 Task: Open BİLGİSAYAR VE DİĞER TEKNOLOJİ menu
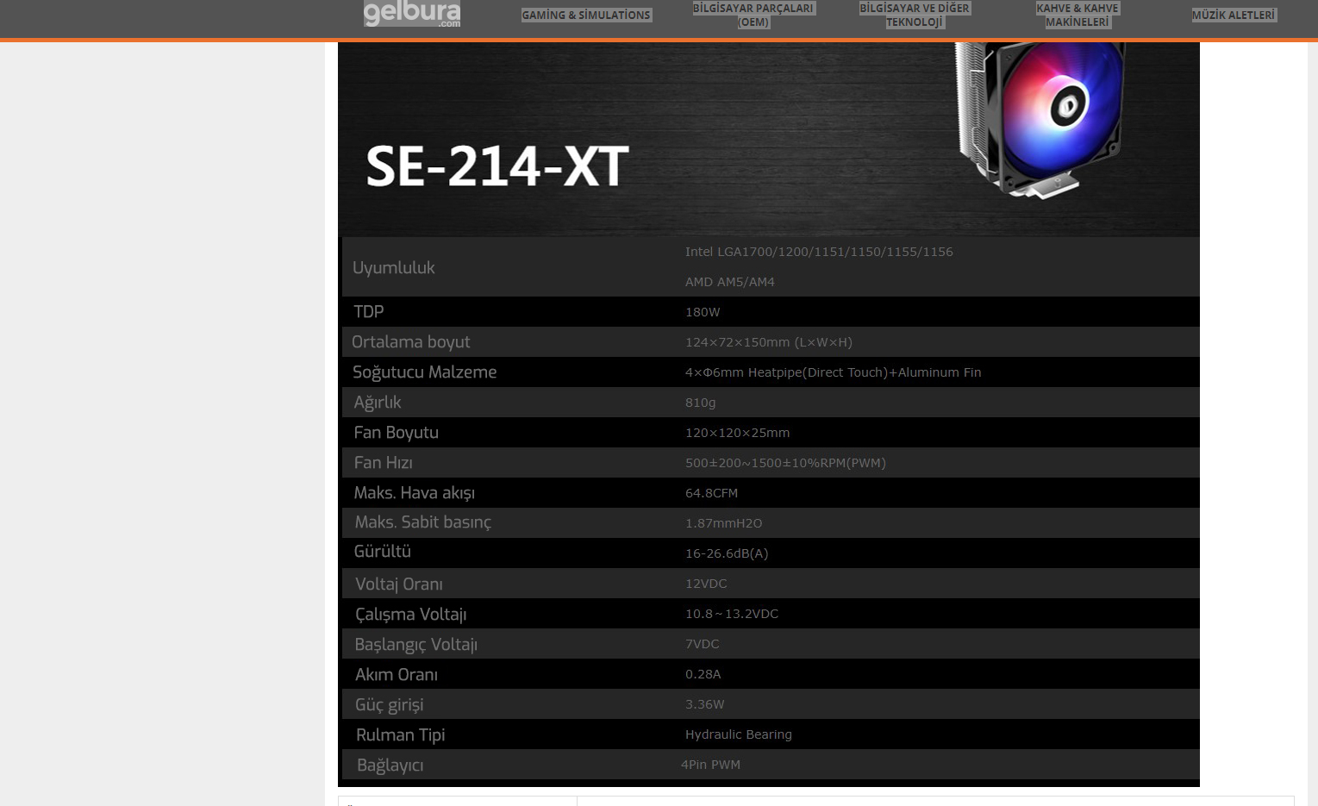coord(915,15)
